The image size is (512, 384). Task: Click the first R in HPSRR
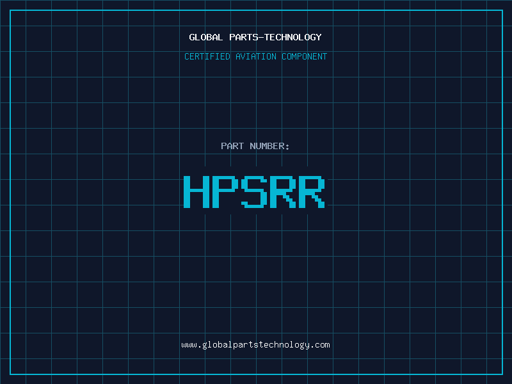284,192
